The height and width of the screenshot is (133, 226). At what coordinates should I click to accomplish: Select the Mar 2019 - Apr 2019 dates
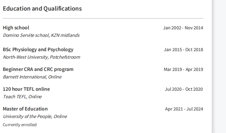(183, 70)
